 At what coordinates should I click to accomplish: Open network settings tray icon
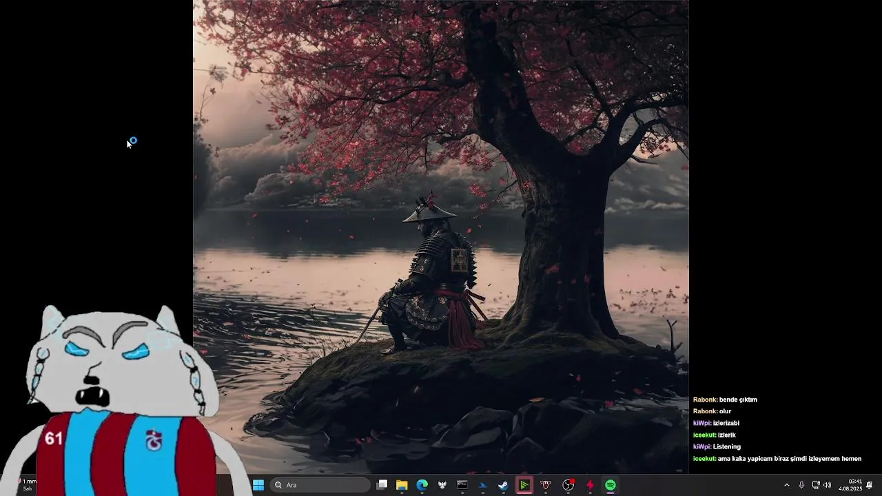(x=816, y=485)
